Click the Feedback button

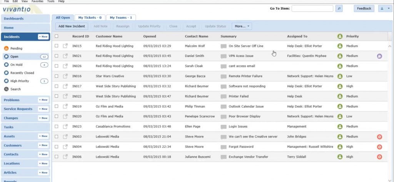[x=364, y=8]
